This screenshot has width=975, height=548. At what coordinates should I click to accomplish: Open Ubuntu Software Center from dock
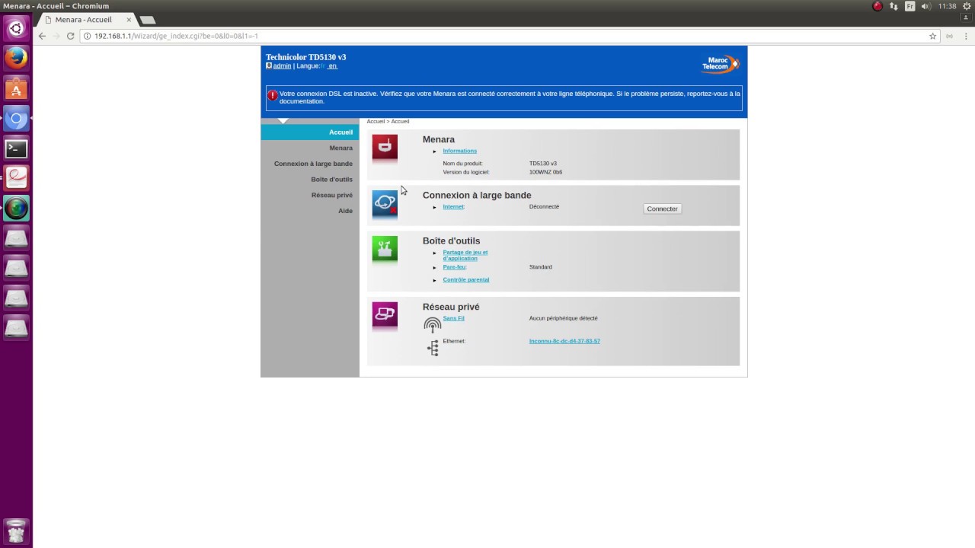(16, 88)
